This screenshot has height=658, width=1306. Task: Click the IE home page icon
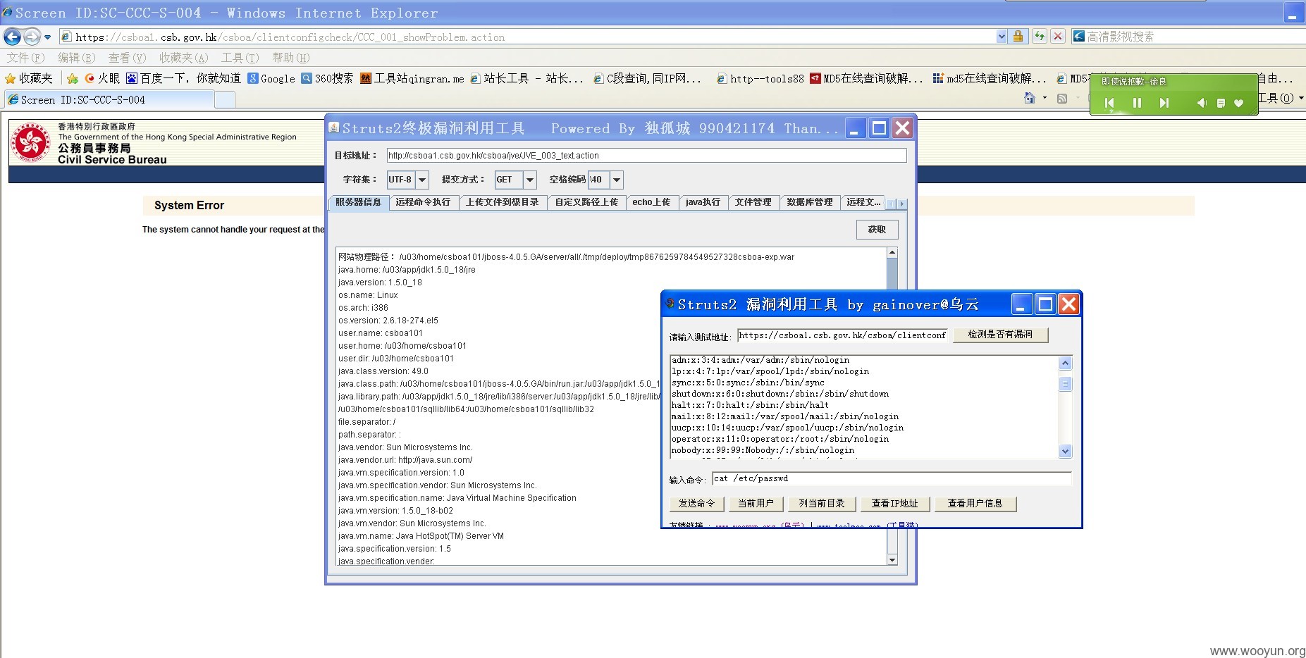[1030, 98]
